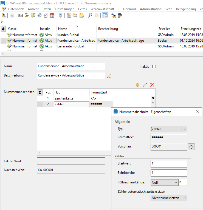Click move-to-top arrow in Nummernabschnitte list

(x=153, y=98)
